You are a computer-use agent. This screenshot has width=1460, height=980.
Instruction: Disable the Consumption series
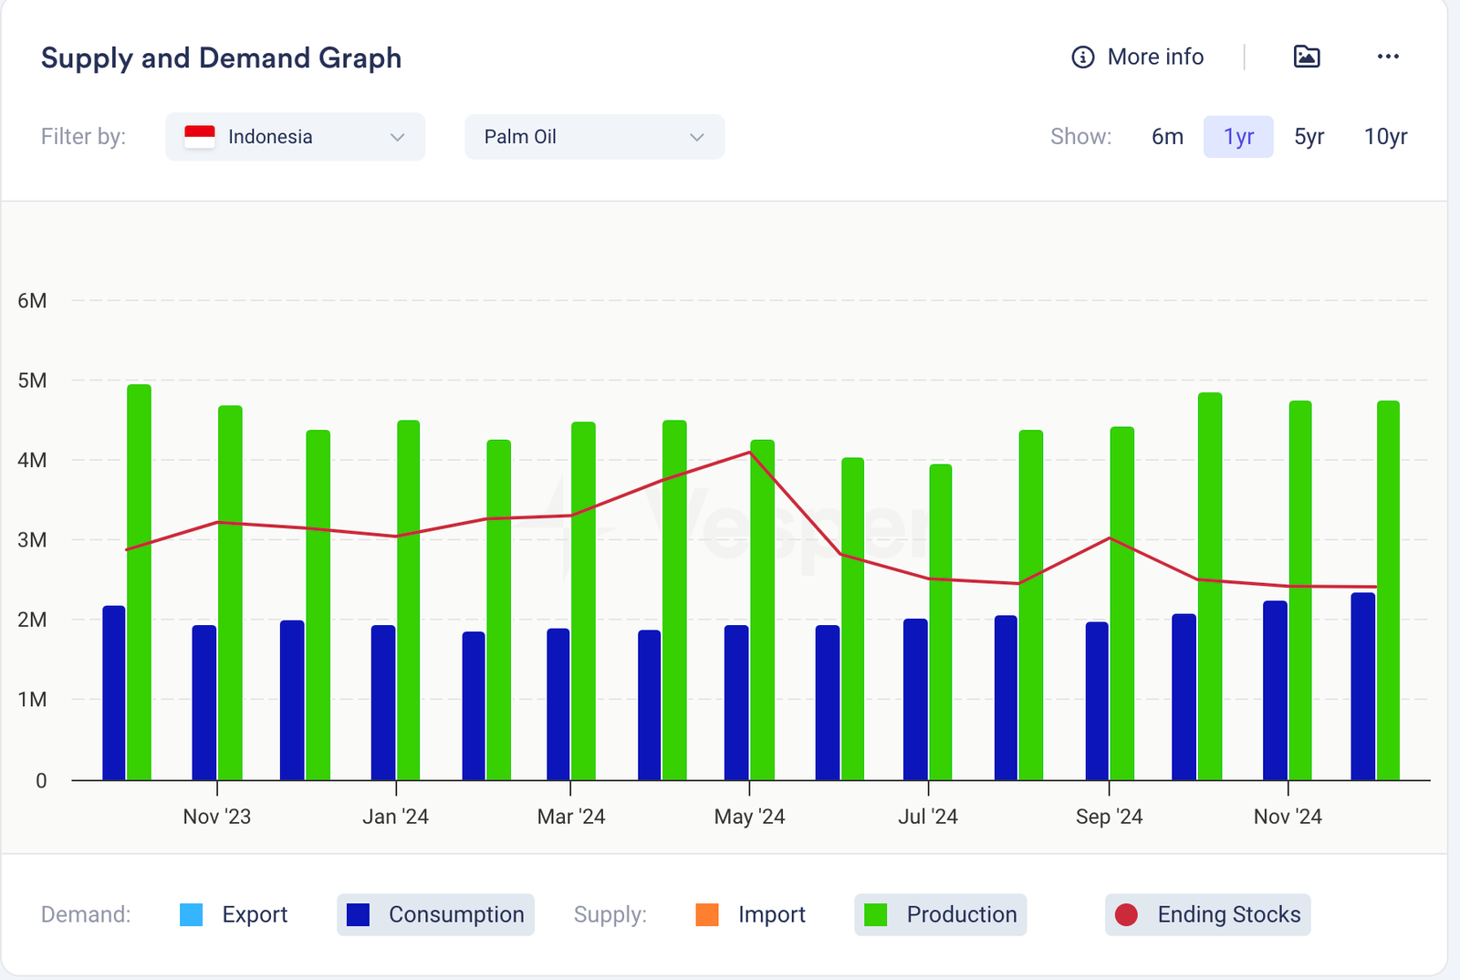pos(435,915)
